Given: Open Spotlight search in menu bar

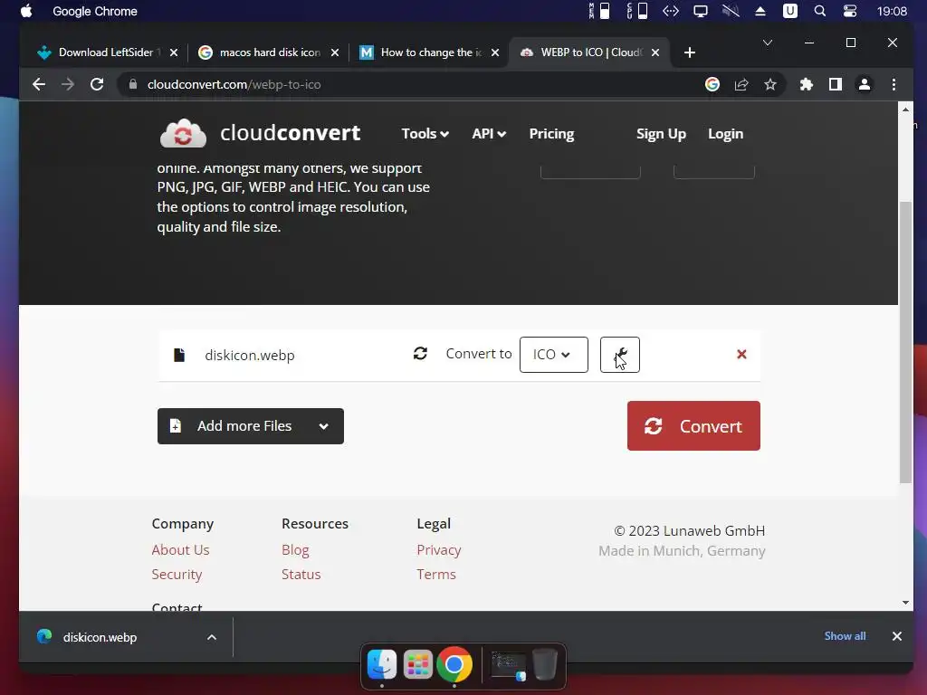Looking at the screenshot, I should (x=820, y=11).
